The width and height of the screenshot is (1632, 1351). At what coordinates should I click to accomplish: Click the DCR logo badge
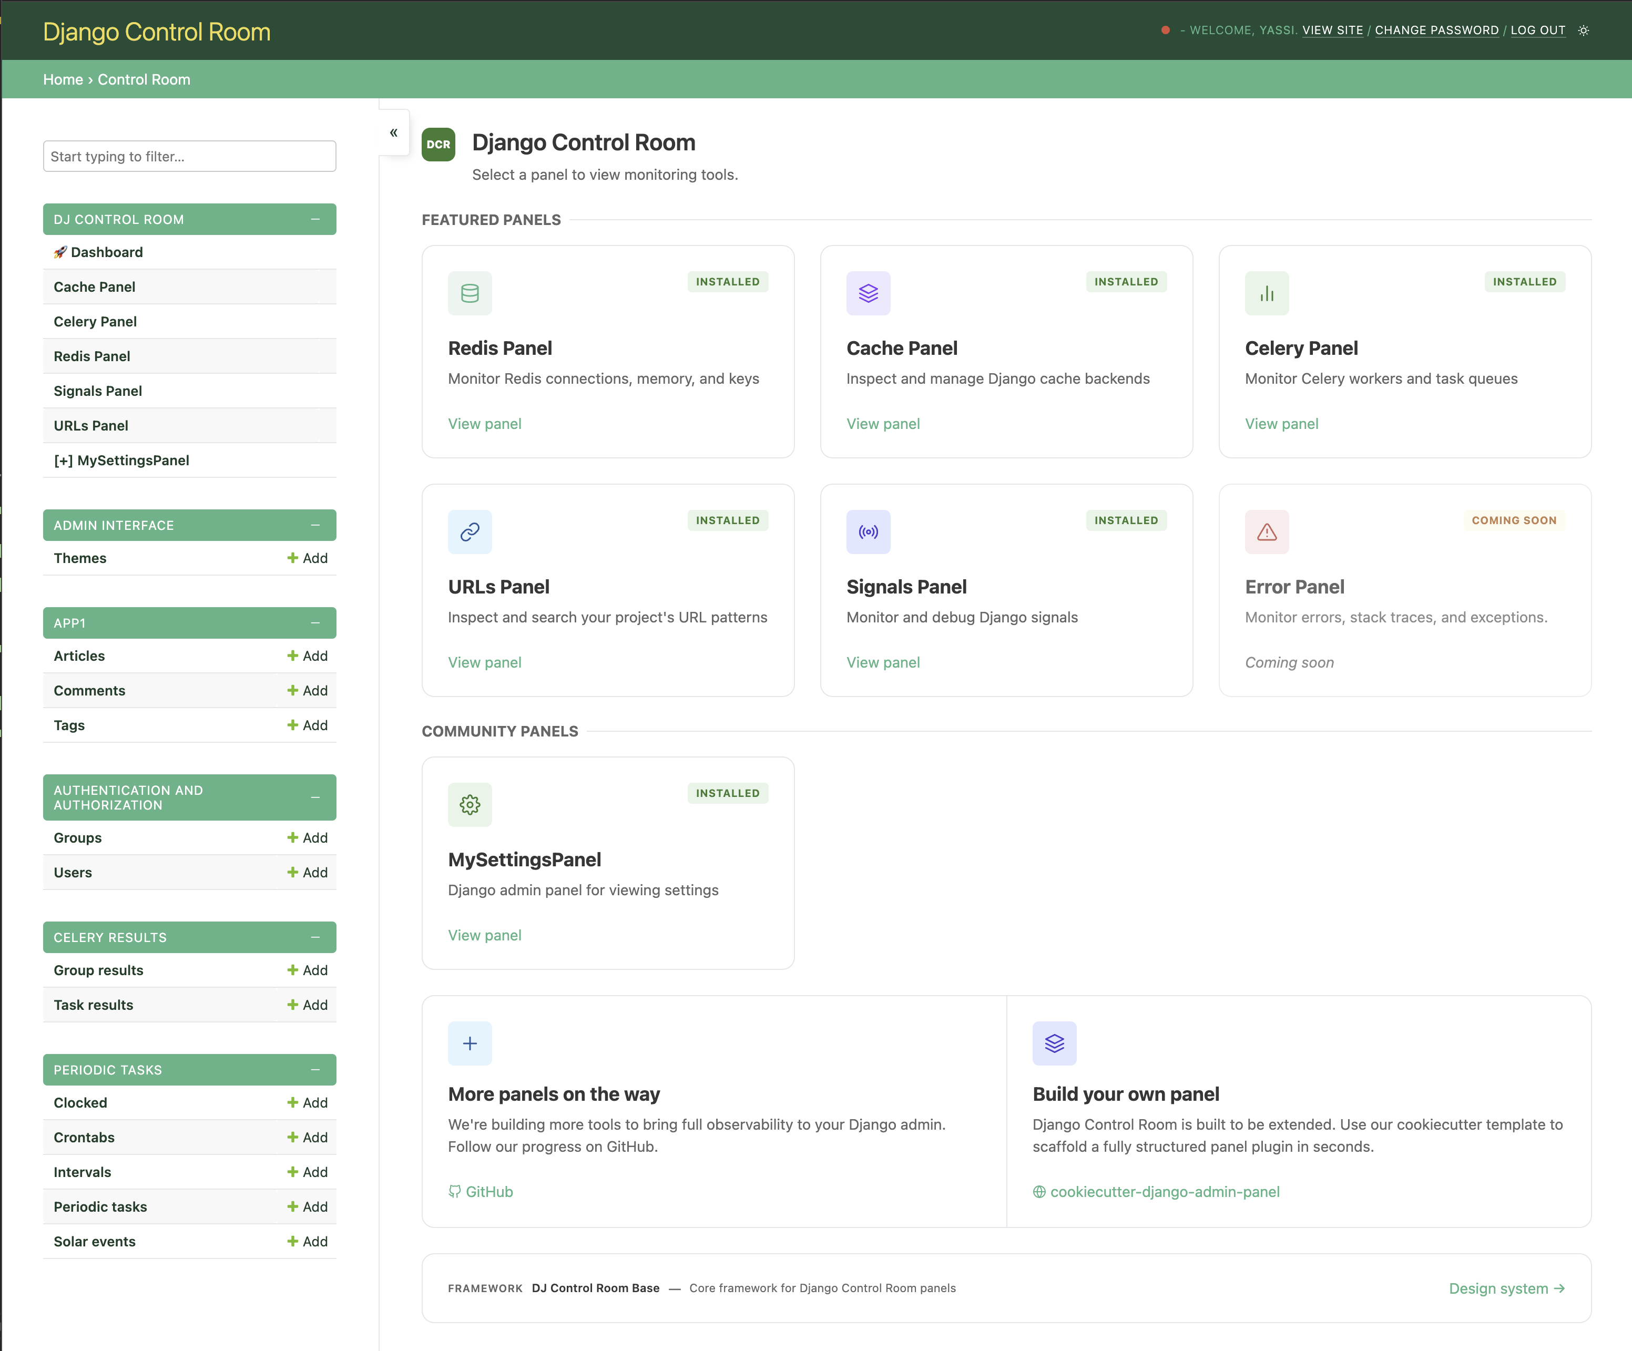point(438,145)
